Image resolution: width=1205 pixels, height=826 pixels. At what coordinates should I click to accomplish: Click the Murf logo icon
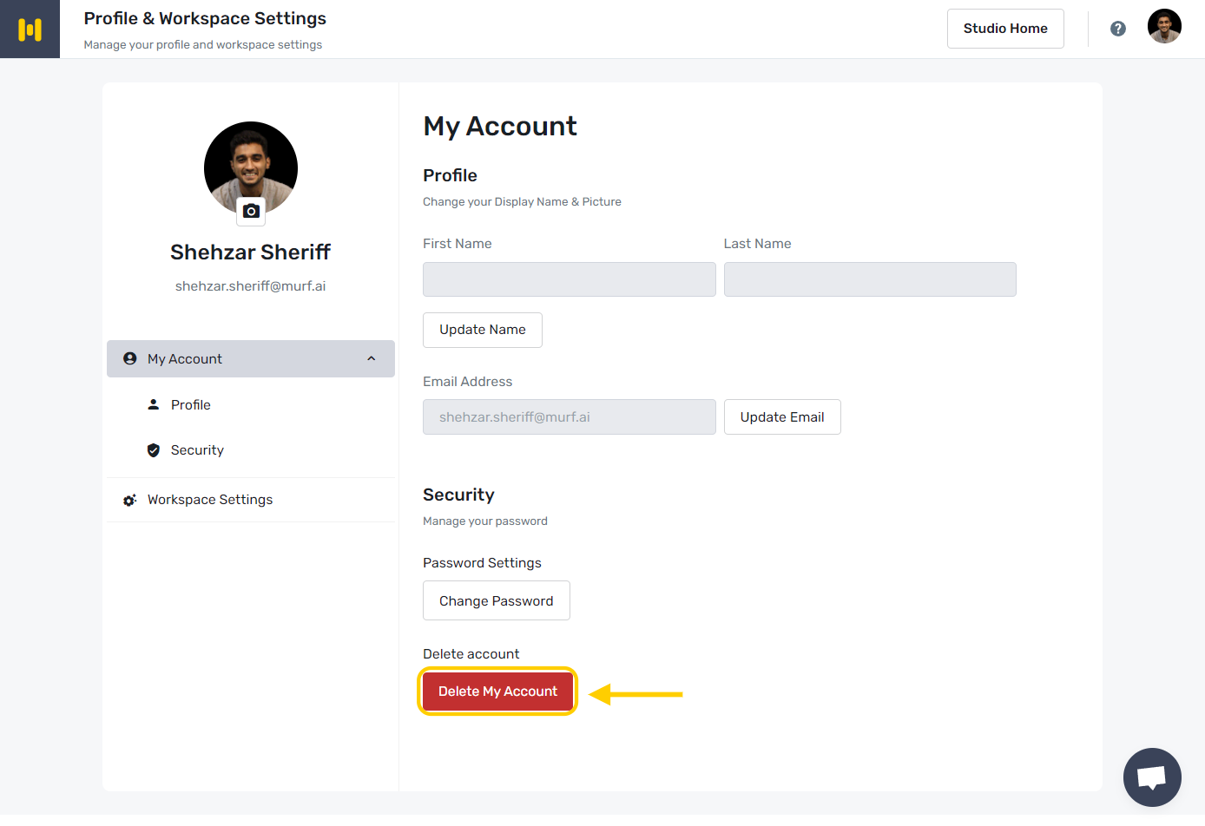point(30,29)
